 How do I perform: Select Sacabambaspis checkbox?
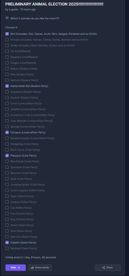click(7, 138)
